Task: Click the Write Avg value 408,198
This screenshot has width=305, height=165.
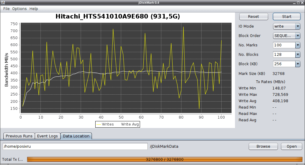Action: 280,101
